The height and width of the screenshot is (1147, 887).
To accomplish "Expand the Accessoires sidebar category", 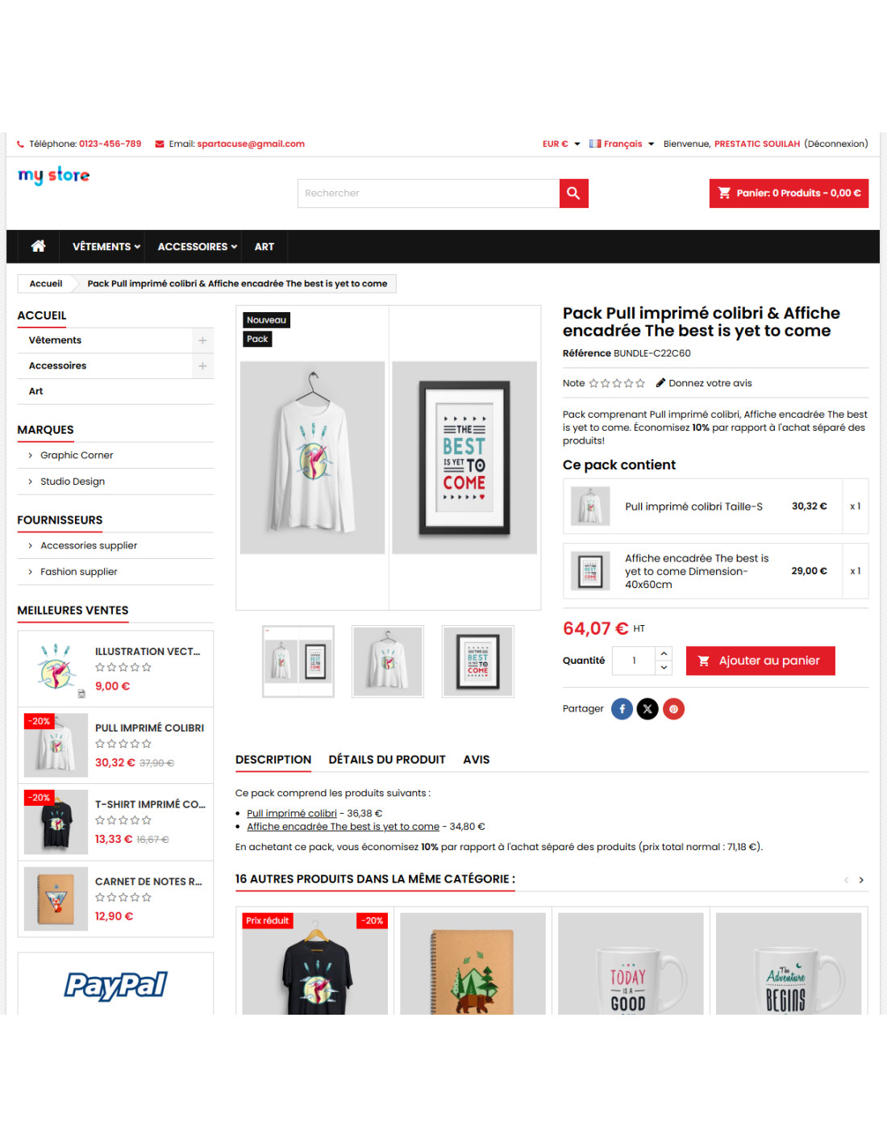I will click(202, 366).
